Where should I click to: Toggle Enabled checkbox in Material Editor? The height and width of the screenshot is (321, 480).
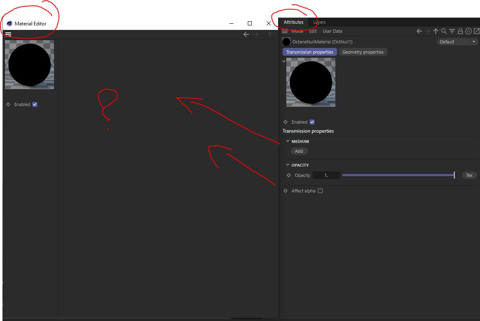tap(35, 104)
